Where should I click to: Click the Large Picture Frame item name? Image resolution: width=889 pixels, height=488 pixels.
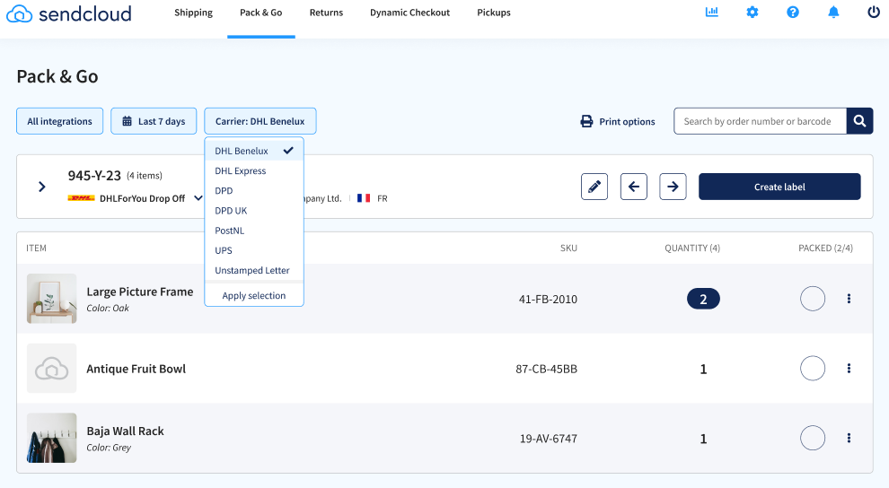(x=139, y=292)
